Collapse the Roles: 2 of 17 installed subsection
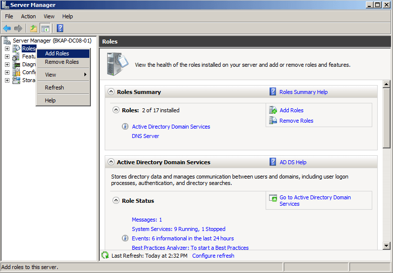This screenshot has height=273, width=393. coord(116,110)
